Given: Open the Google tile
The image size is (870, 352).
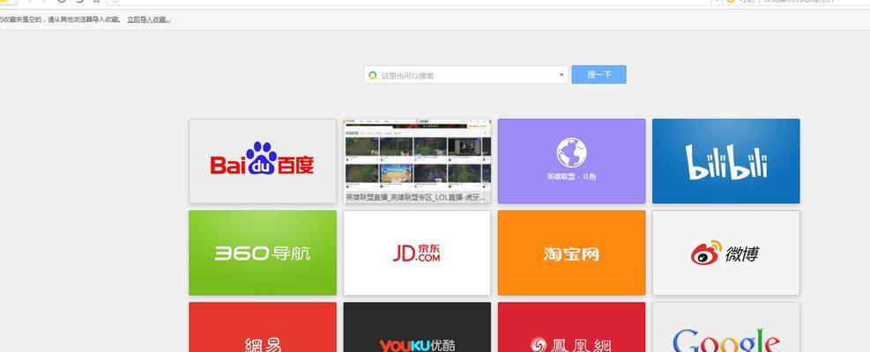Looking at the screenshot, I should coord(725,327).
